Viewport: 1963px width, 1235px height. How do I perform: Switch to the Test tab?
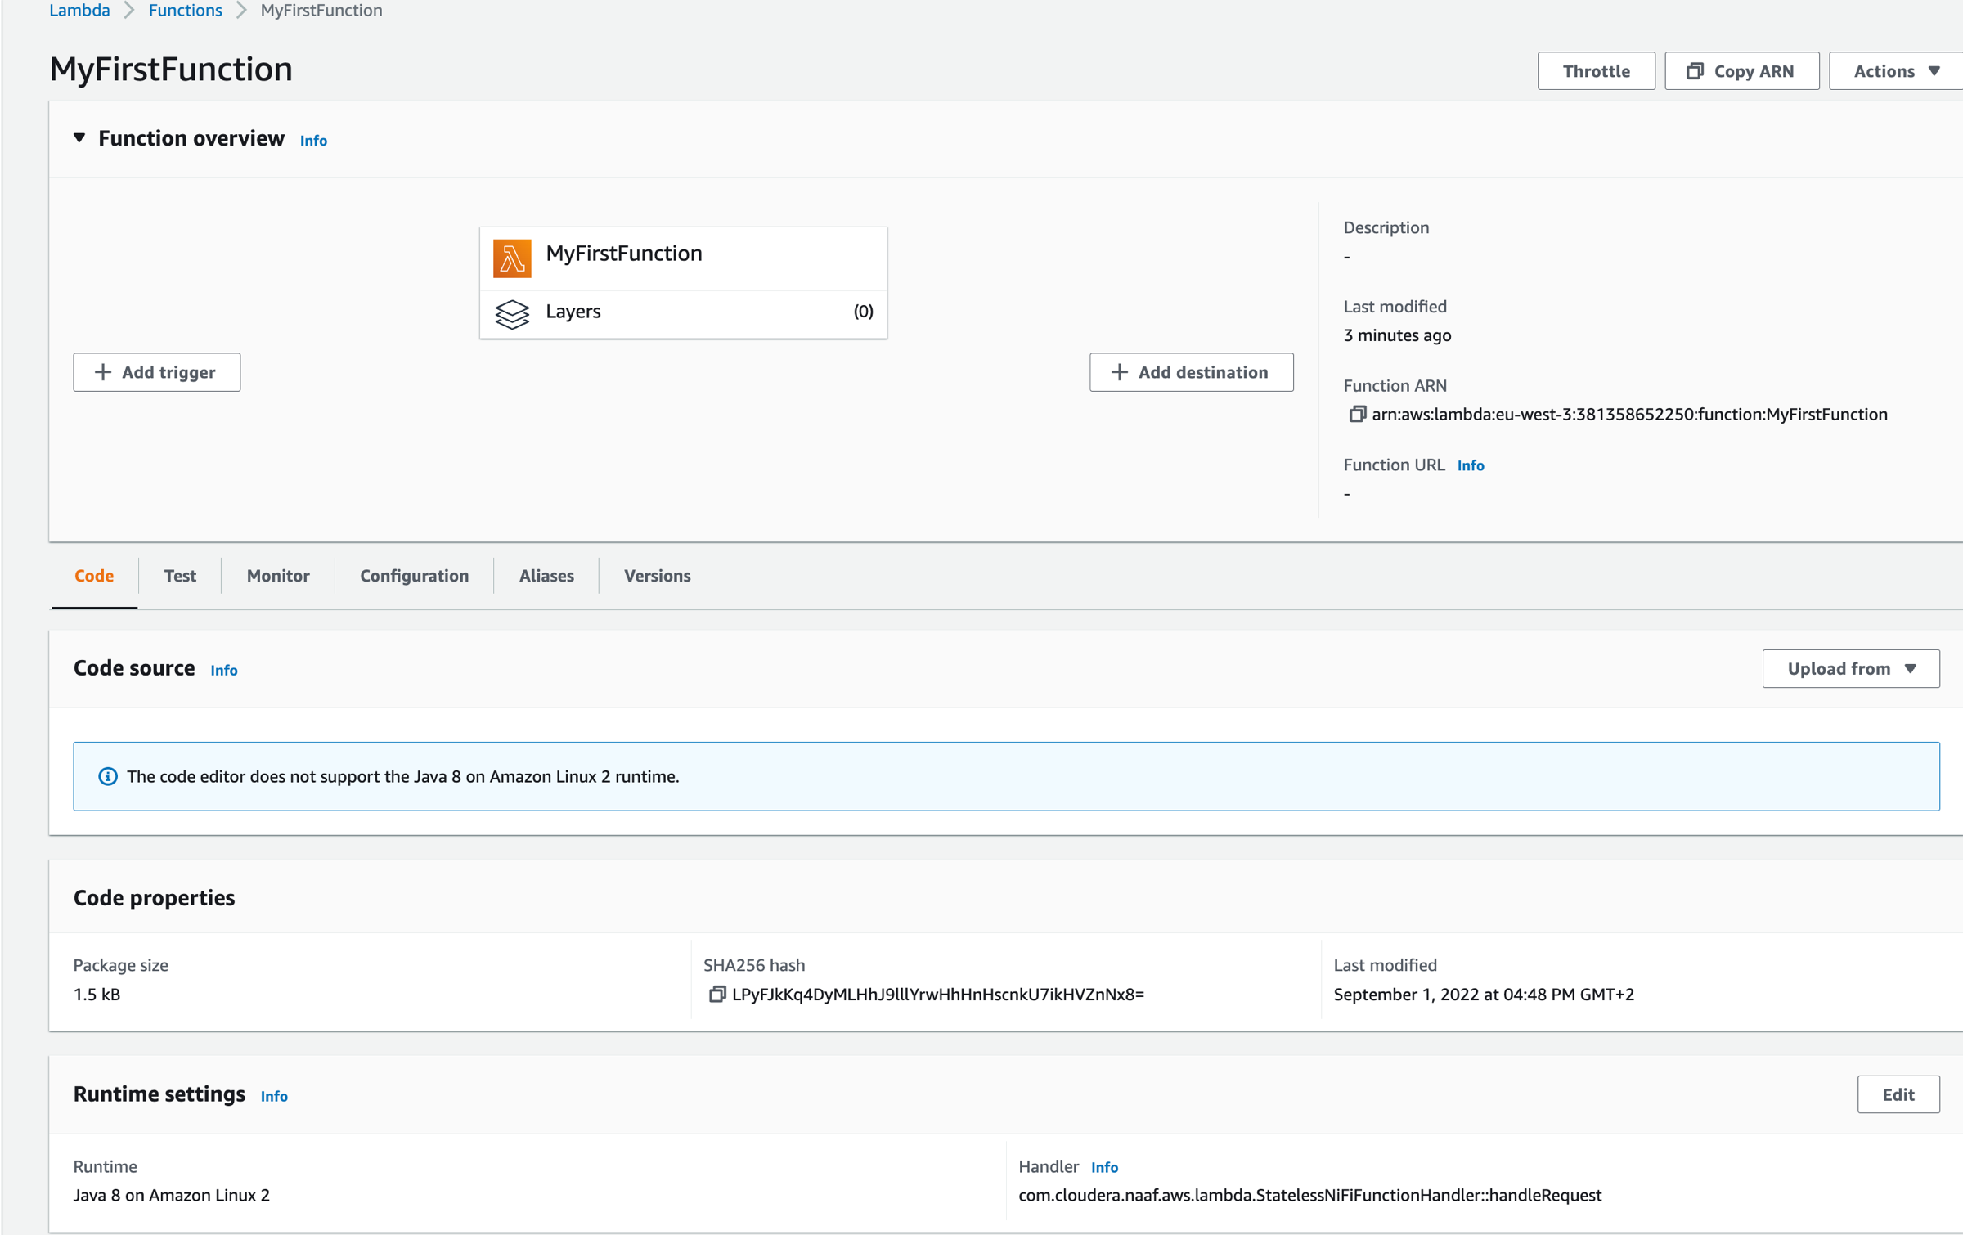(x=180, y=576)
